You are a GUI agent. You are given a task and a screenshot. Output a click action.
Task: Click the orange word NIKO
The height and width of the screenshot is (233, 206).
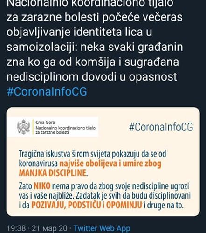pyautogui.click(x=42, y=186)
